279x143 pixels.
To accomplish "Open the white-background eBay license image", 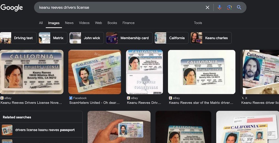I will coord(201,72).
